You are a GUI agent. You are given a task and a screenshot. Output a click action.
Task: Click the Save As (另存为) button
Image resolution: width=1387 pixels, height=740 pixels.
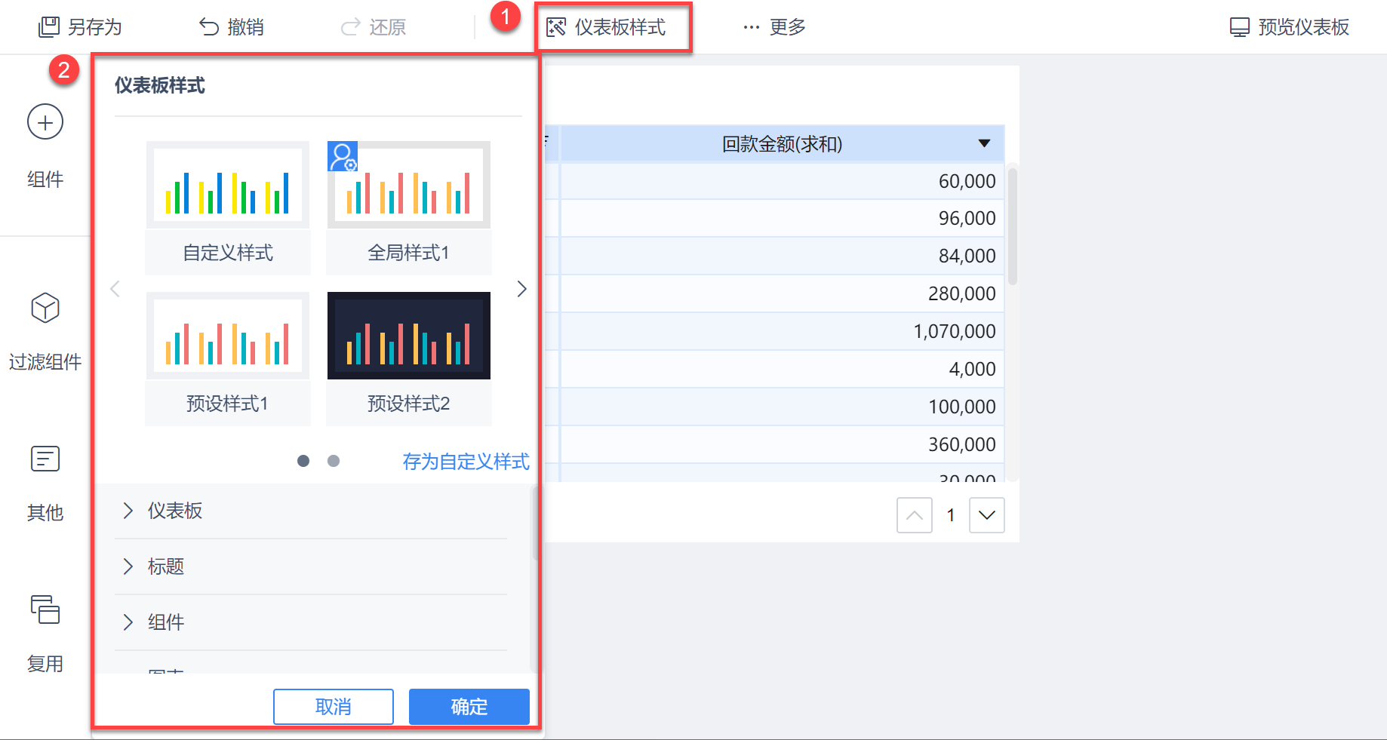80,27
